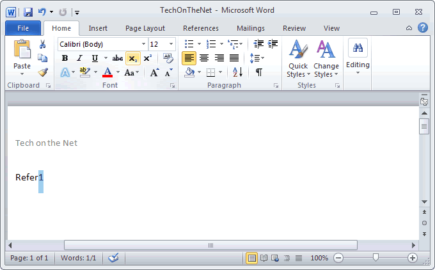The width and height of the screenshot is (435, 270).
Task: Click the Redo icon in title bar
Action: click(63, 12)
